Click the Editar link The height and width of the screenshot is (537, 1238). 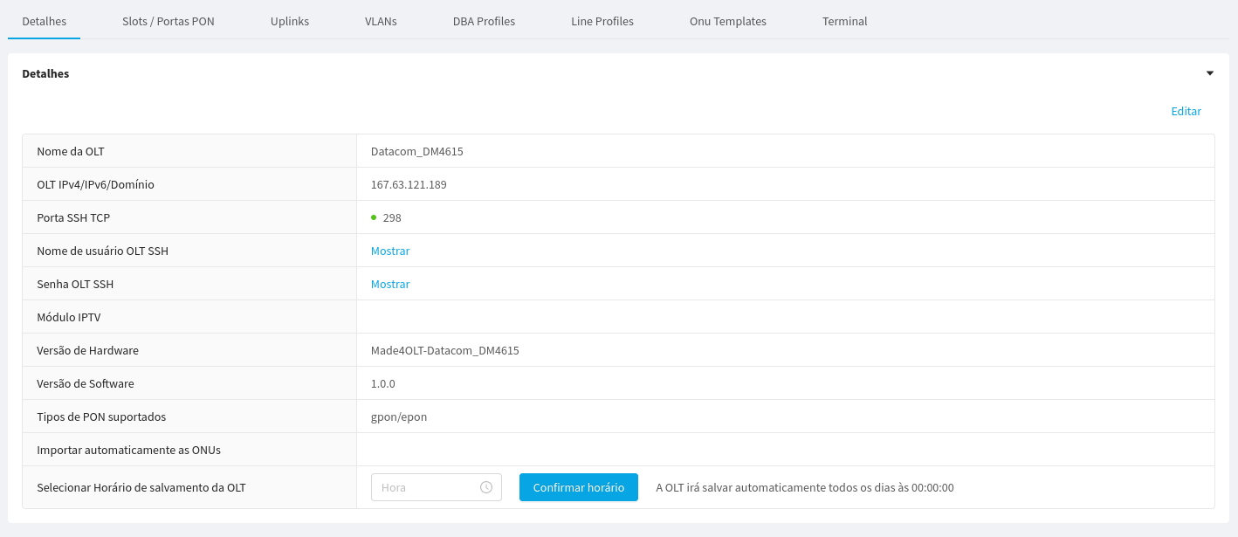(x=1186, y=111)
